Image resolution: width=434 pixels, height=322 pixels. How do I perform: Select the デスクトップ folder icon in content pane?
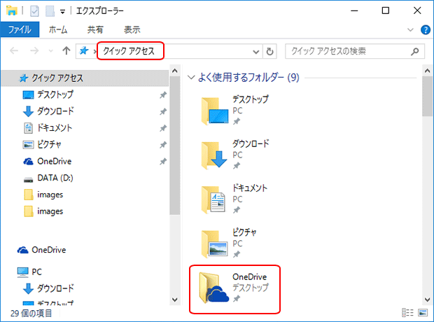point(215,111)
